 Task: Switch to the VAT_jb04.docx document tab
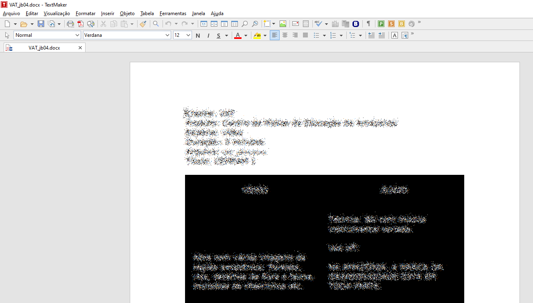coord(44,48)
